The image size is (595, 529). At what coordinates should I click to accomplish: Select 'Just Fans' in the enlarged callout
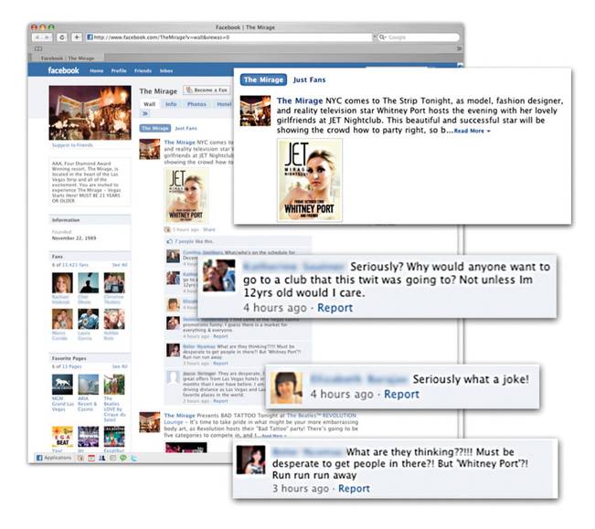point(309,79)
